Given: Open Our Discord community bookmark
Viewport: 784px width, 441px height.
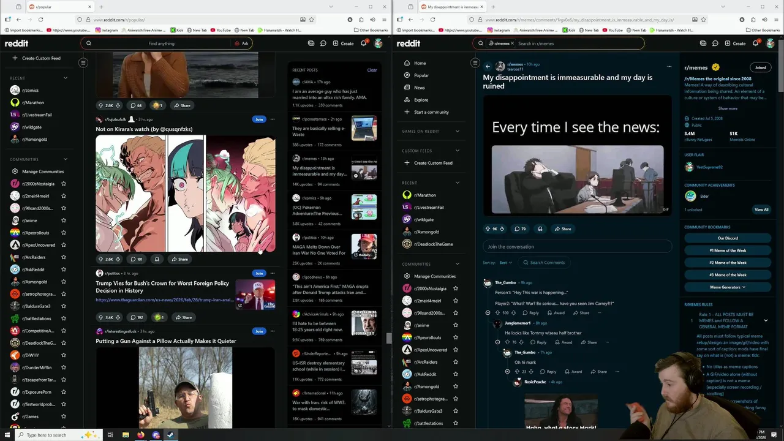Looking at the screenshot, I should click(728, 238).
